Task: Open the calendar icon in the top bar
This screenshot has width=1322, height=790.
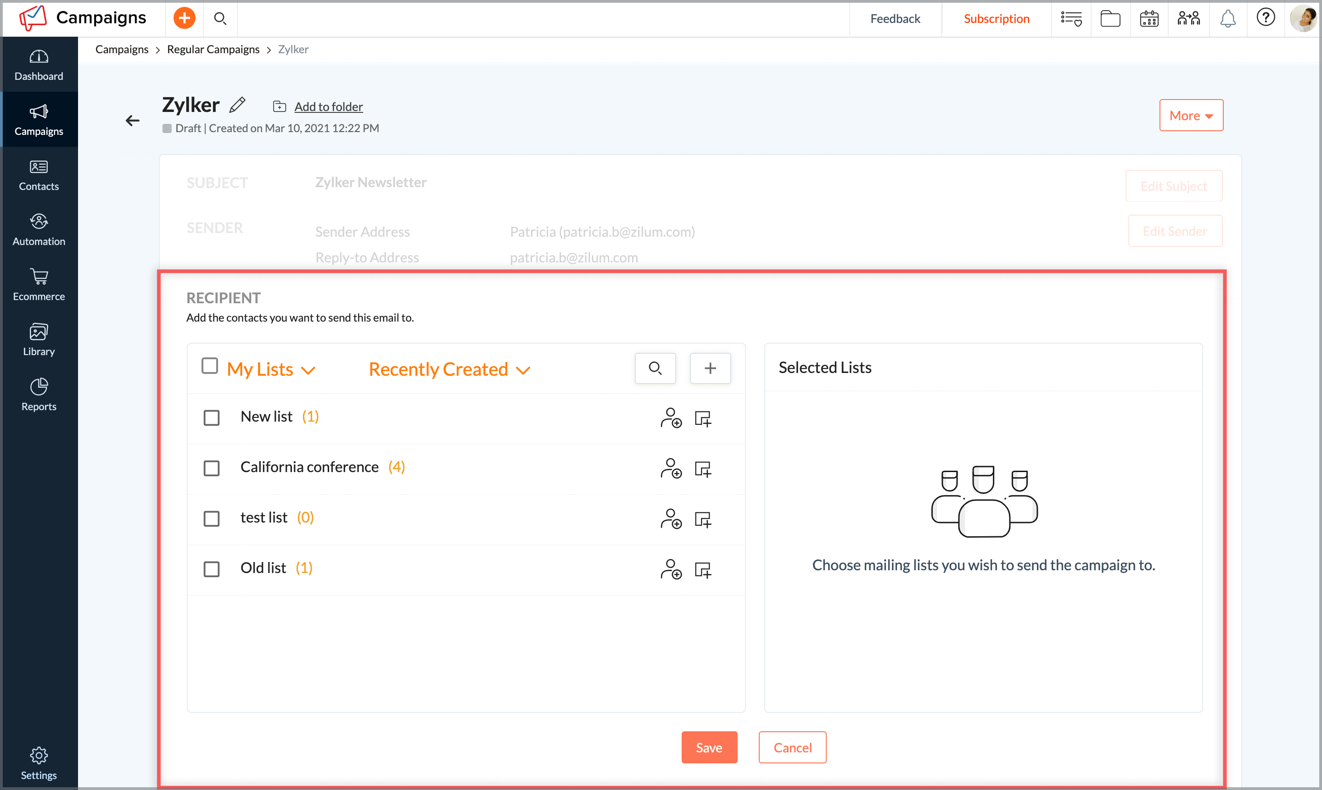Action: [x=1149, y=18]
